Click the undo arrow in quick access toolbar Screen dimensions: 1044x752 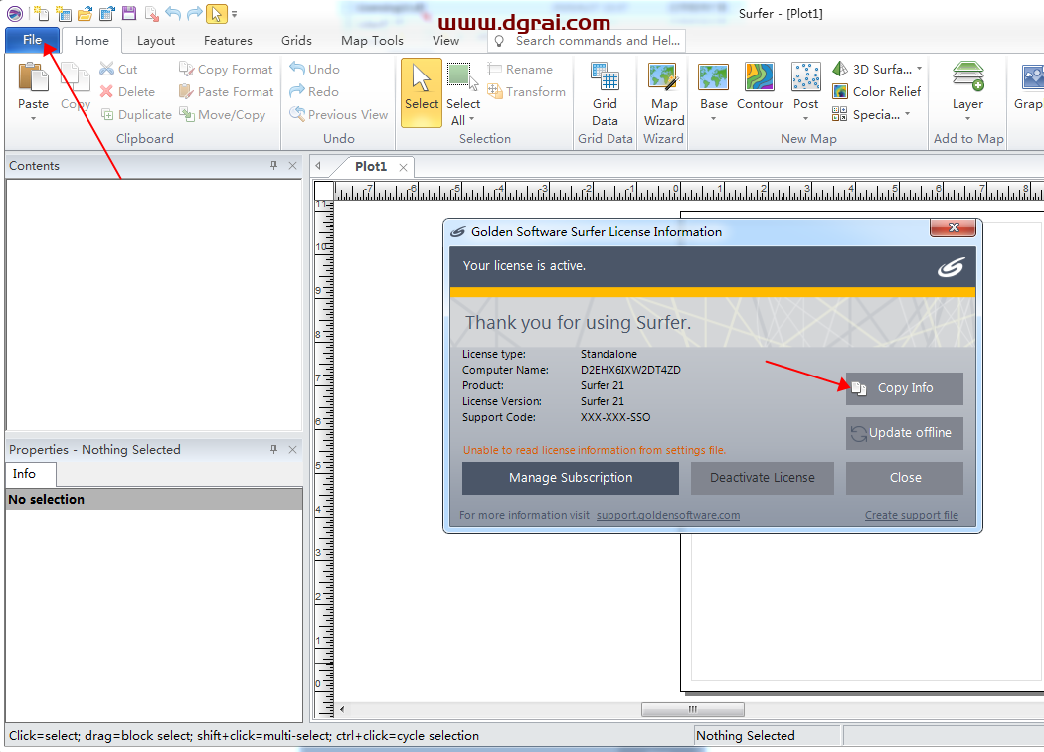click(173, 13)
